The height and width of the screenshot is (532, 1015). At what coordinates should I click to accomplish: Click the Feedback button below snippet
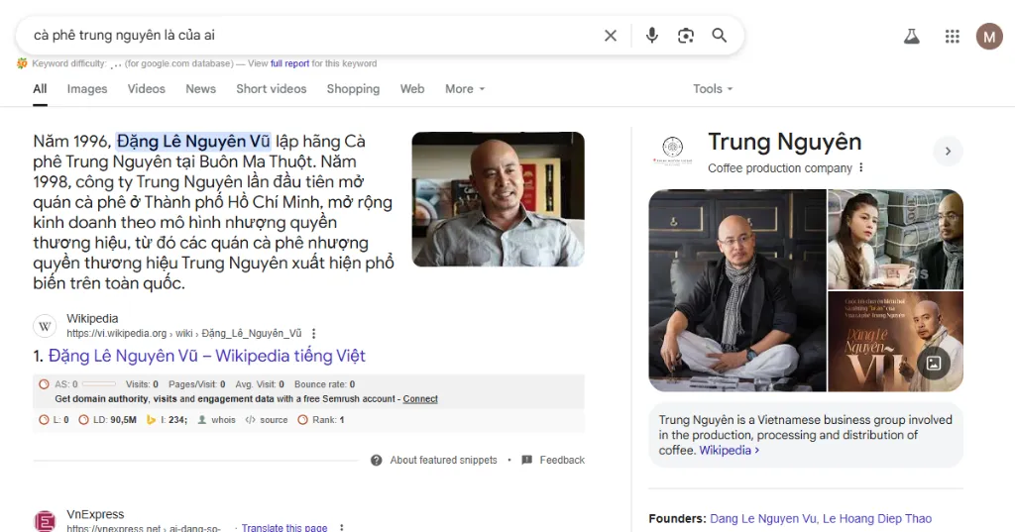tap(553, 460)
